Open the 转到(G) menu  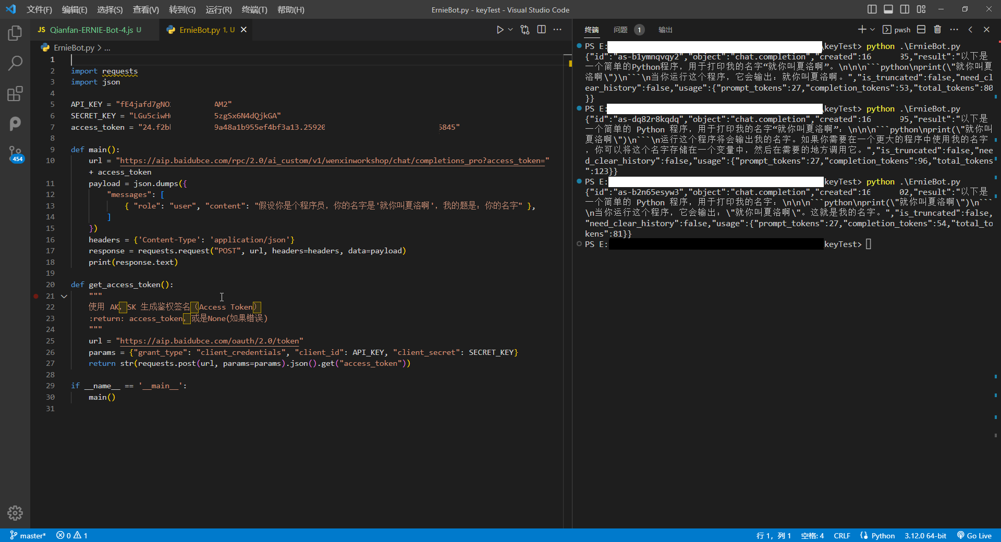coord(182,9)
